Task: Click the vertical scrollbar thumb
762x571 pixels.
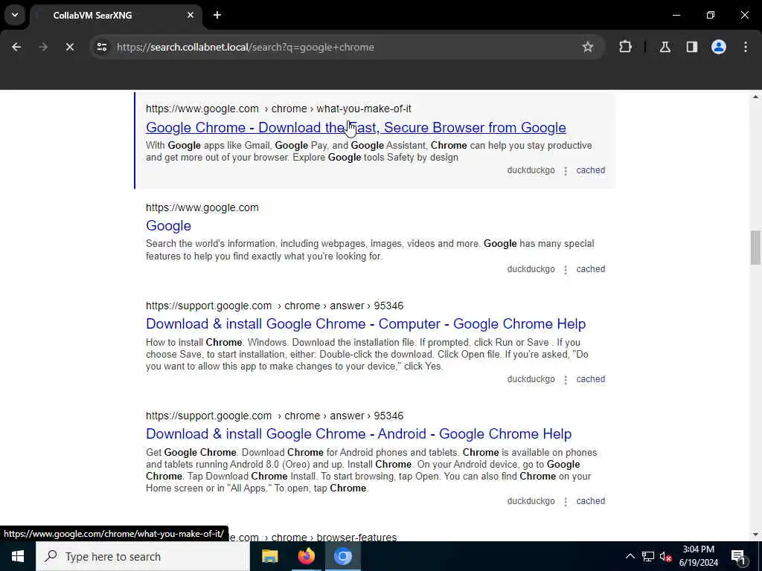Action: [755, 248]
